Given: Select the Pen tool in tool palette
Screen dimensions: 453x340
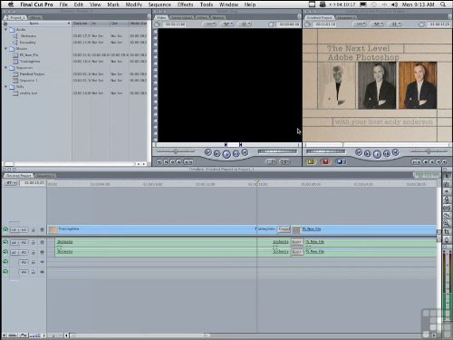Looking at the screenshot, I should [x=447, y=240].
